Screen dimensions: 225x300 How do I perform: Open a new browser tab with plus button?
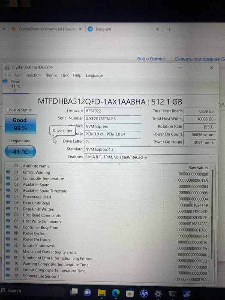(169, 29)
